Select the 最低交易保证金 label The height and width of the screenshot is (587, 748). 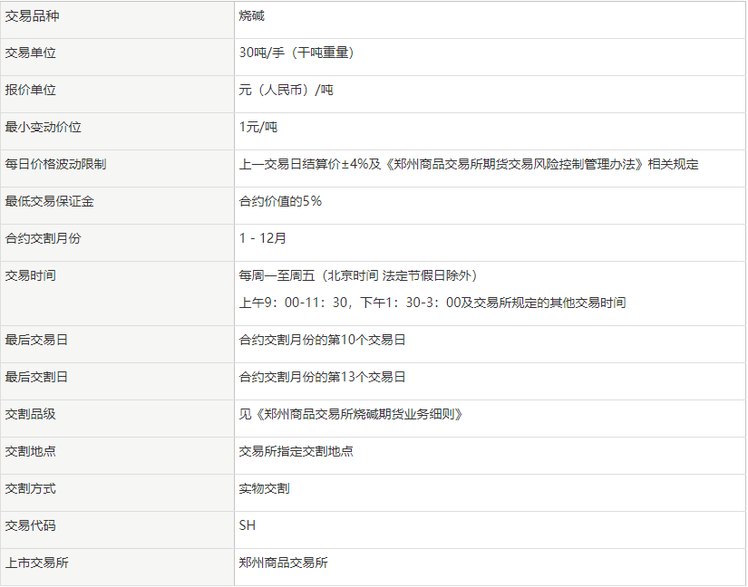49,201
